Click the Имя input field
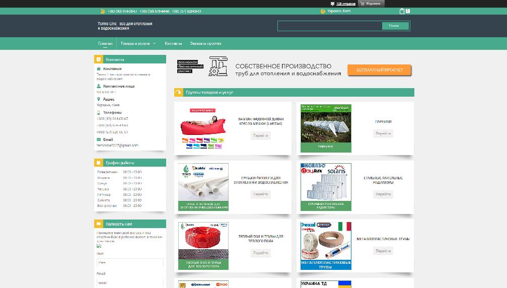 130,262
